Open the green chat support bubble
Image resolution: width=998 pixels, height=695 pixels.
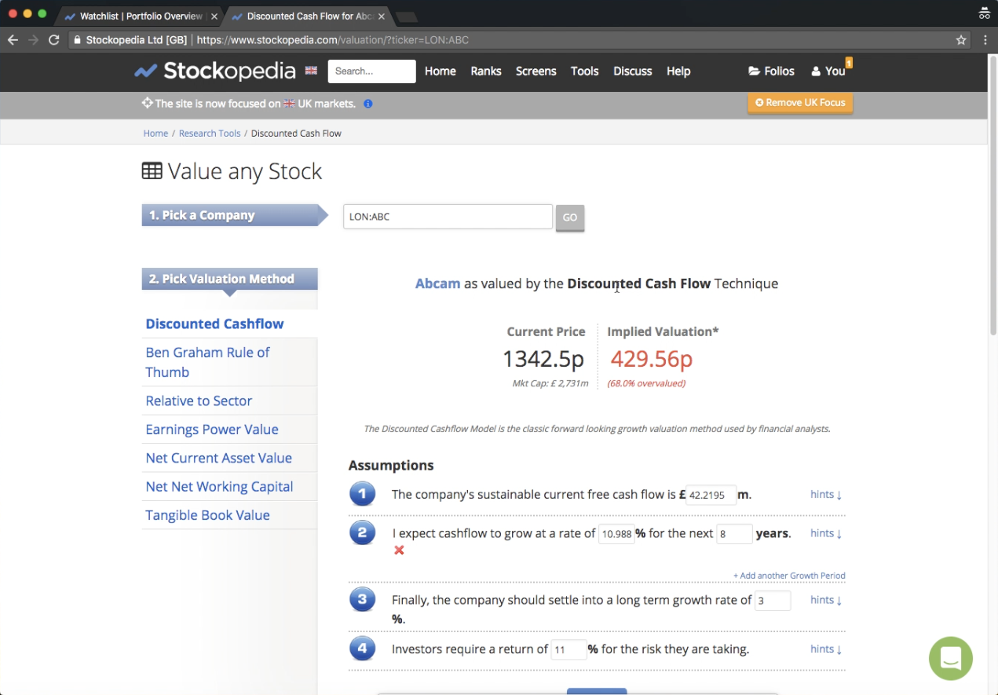(x=950, y=658)
